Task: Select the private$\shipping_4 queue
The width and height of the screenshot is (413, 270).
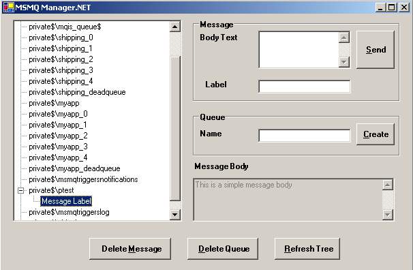Action: pyautogui.click(x=61, y=81)
